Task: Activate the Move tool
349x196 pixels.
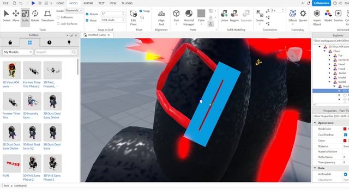Action: (x=16, y=16)
